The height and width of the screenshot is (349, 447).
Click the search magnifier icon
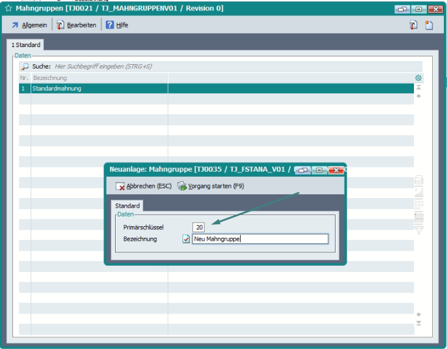(x=25, y=66)
